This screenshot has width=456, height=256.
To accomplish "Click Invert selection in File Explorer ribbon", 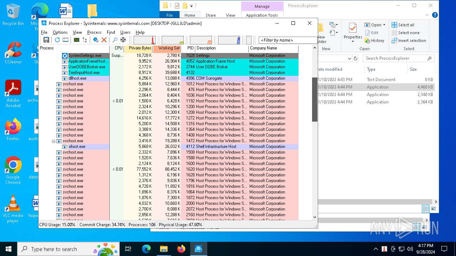I will (x=409, y=41).
